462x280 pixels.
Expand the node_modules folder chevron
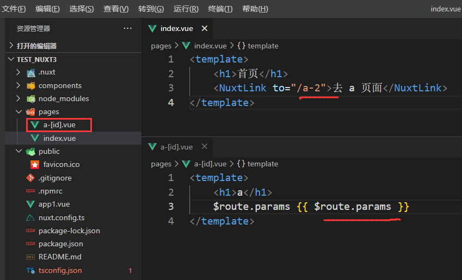pos(19,98)
